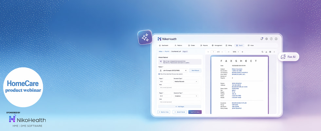Click the help question mark icon
This screenshot has height=131, width=321.
click(x=271, y=39)
